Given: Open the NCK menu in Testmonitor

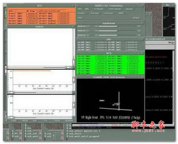Looking at the screenshot, I should click(x=80, y=9).
